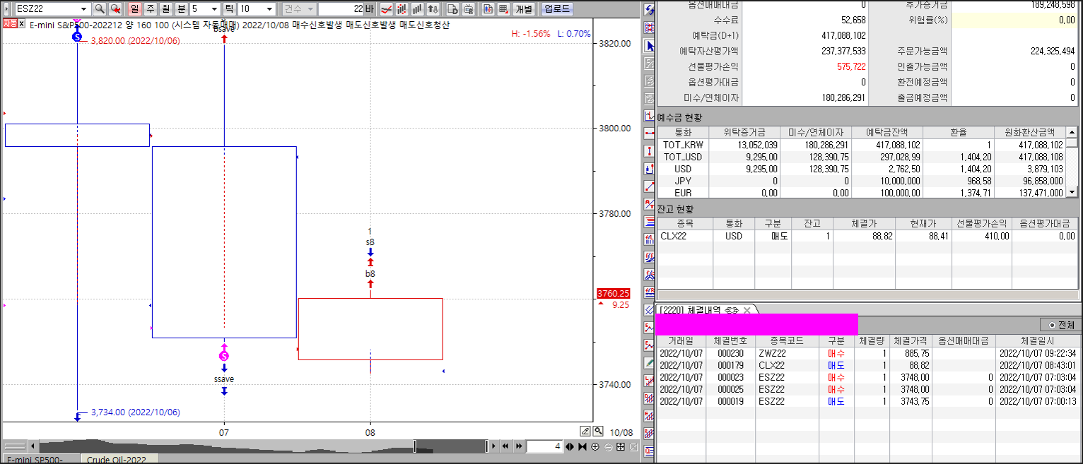This screenshot has height=464, width=1083.
Task: Expand the tick interval dropdown showing 10
Action: 269,9
